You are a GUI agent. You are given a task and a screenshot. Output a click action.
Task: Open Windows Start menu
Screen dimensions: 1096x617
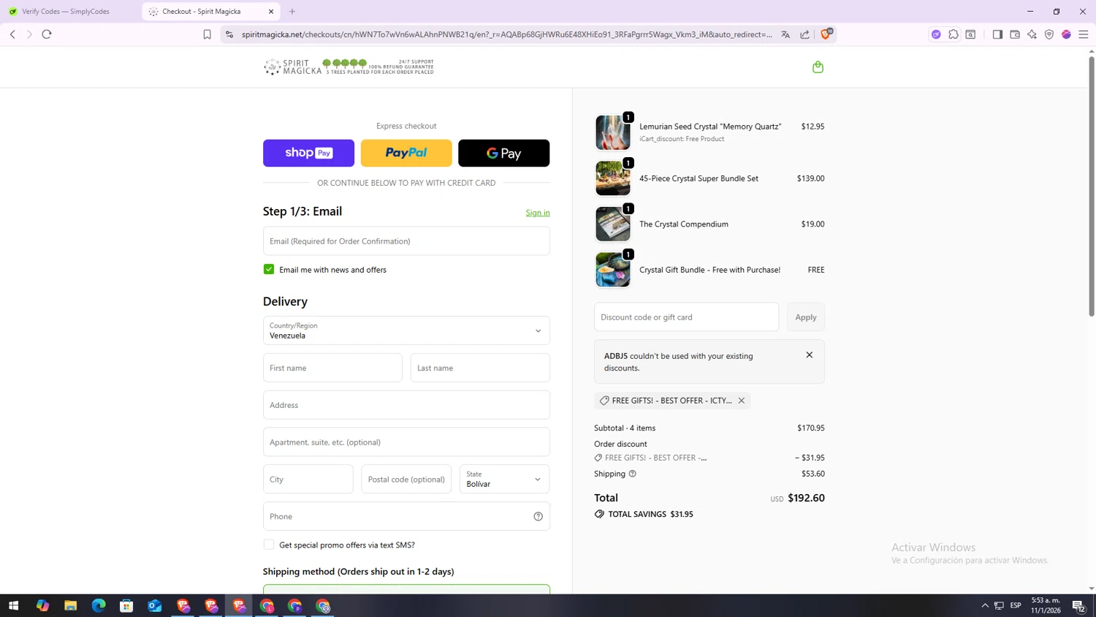point(13,605)
